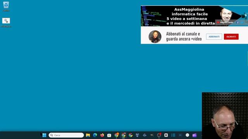Switch to the active underlined Chrome icon
Screen dimensions: 248x139
click(x=124, y=135)
